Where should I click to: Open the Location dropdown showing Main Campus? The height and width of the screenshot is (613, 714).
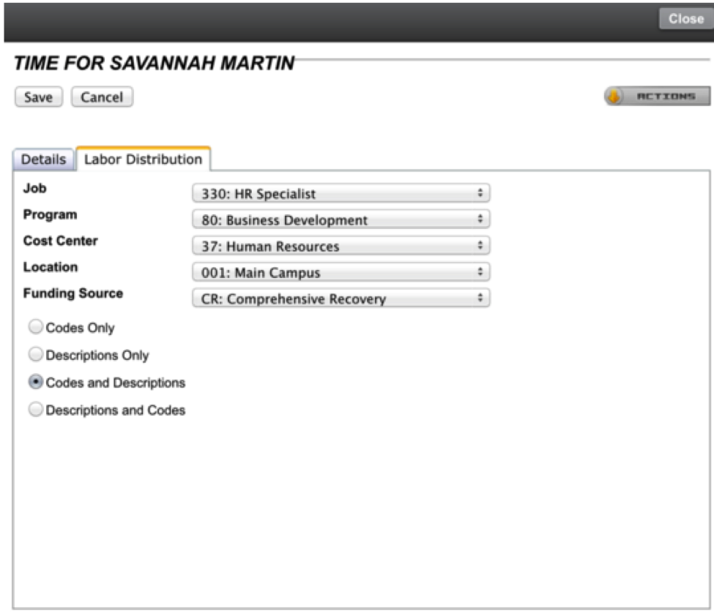click(341, 273)
